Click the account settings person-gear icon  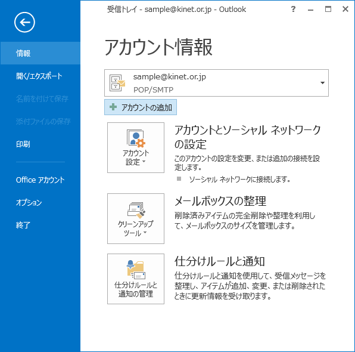(x=136, y=138)
